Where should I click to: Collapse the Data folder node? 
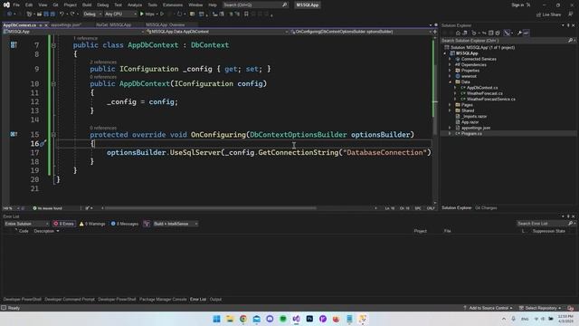(x=451, y=82)
